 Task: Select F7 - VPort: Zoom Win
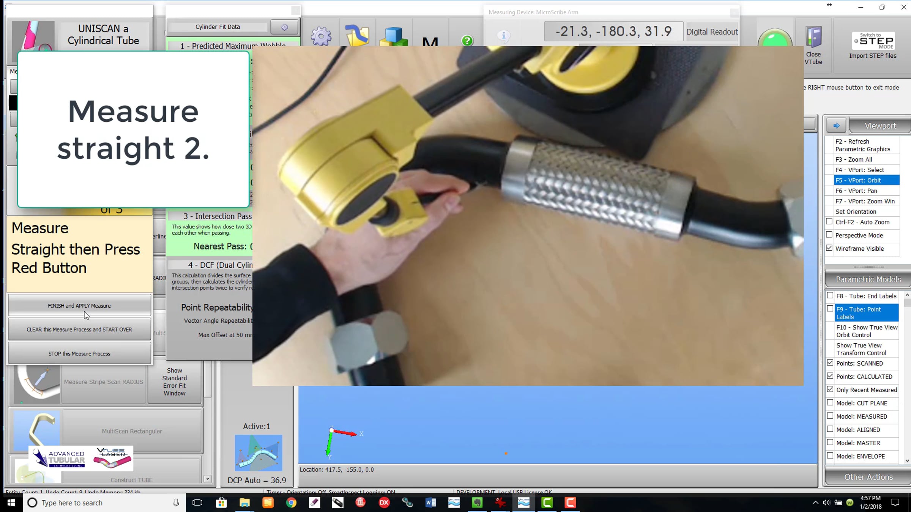[867, 201]
